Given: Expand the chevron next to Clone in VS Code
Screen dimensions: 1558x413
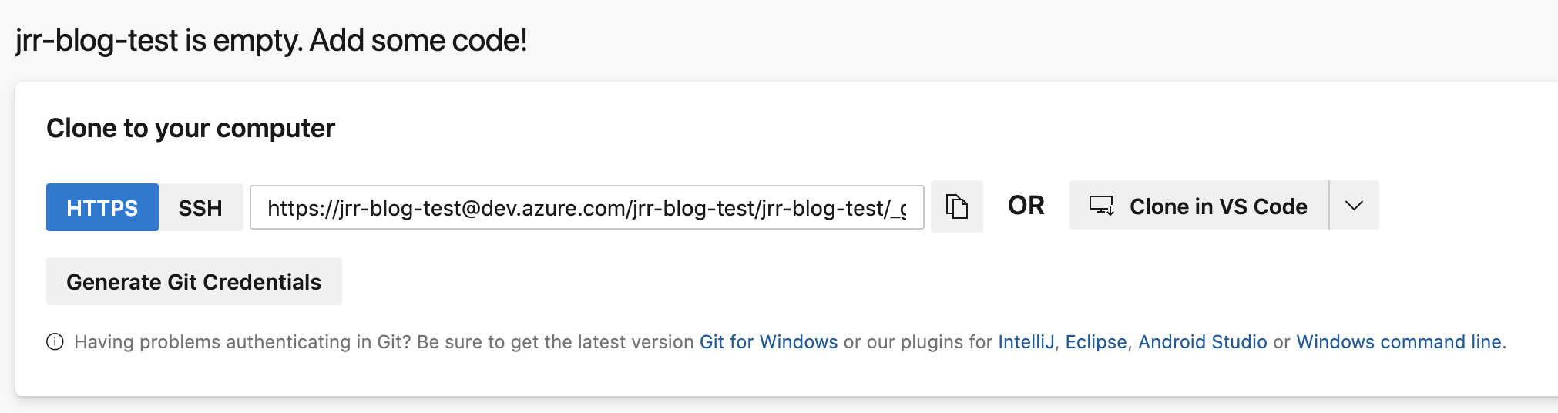Looking at the screenshot, I should (x=1354, y=206).
